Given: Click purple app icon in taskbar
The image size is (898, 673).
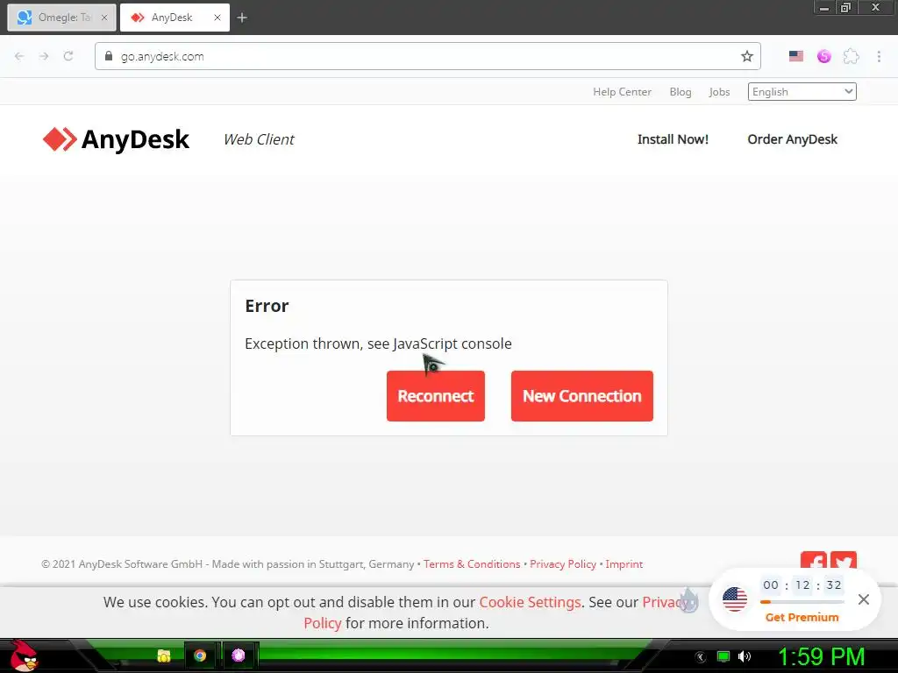Looking at the screenshot, I should pyautogui.click(x=239, y=655).
